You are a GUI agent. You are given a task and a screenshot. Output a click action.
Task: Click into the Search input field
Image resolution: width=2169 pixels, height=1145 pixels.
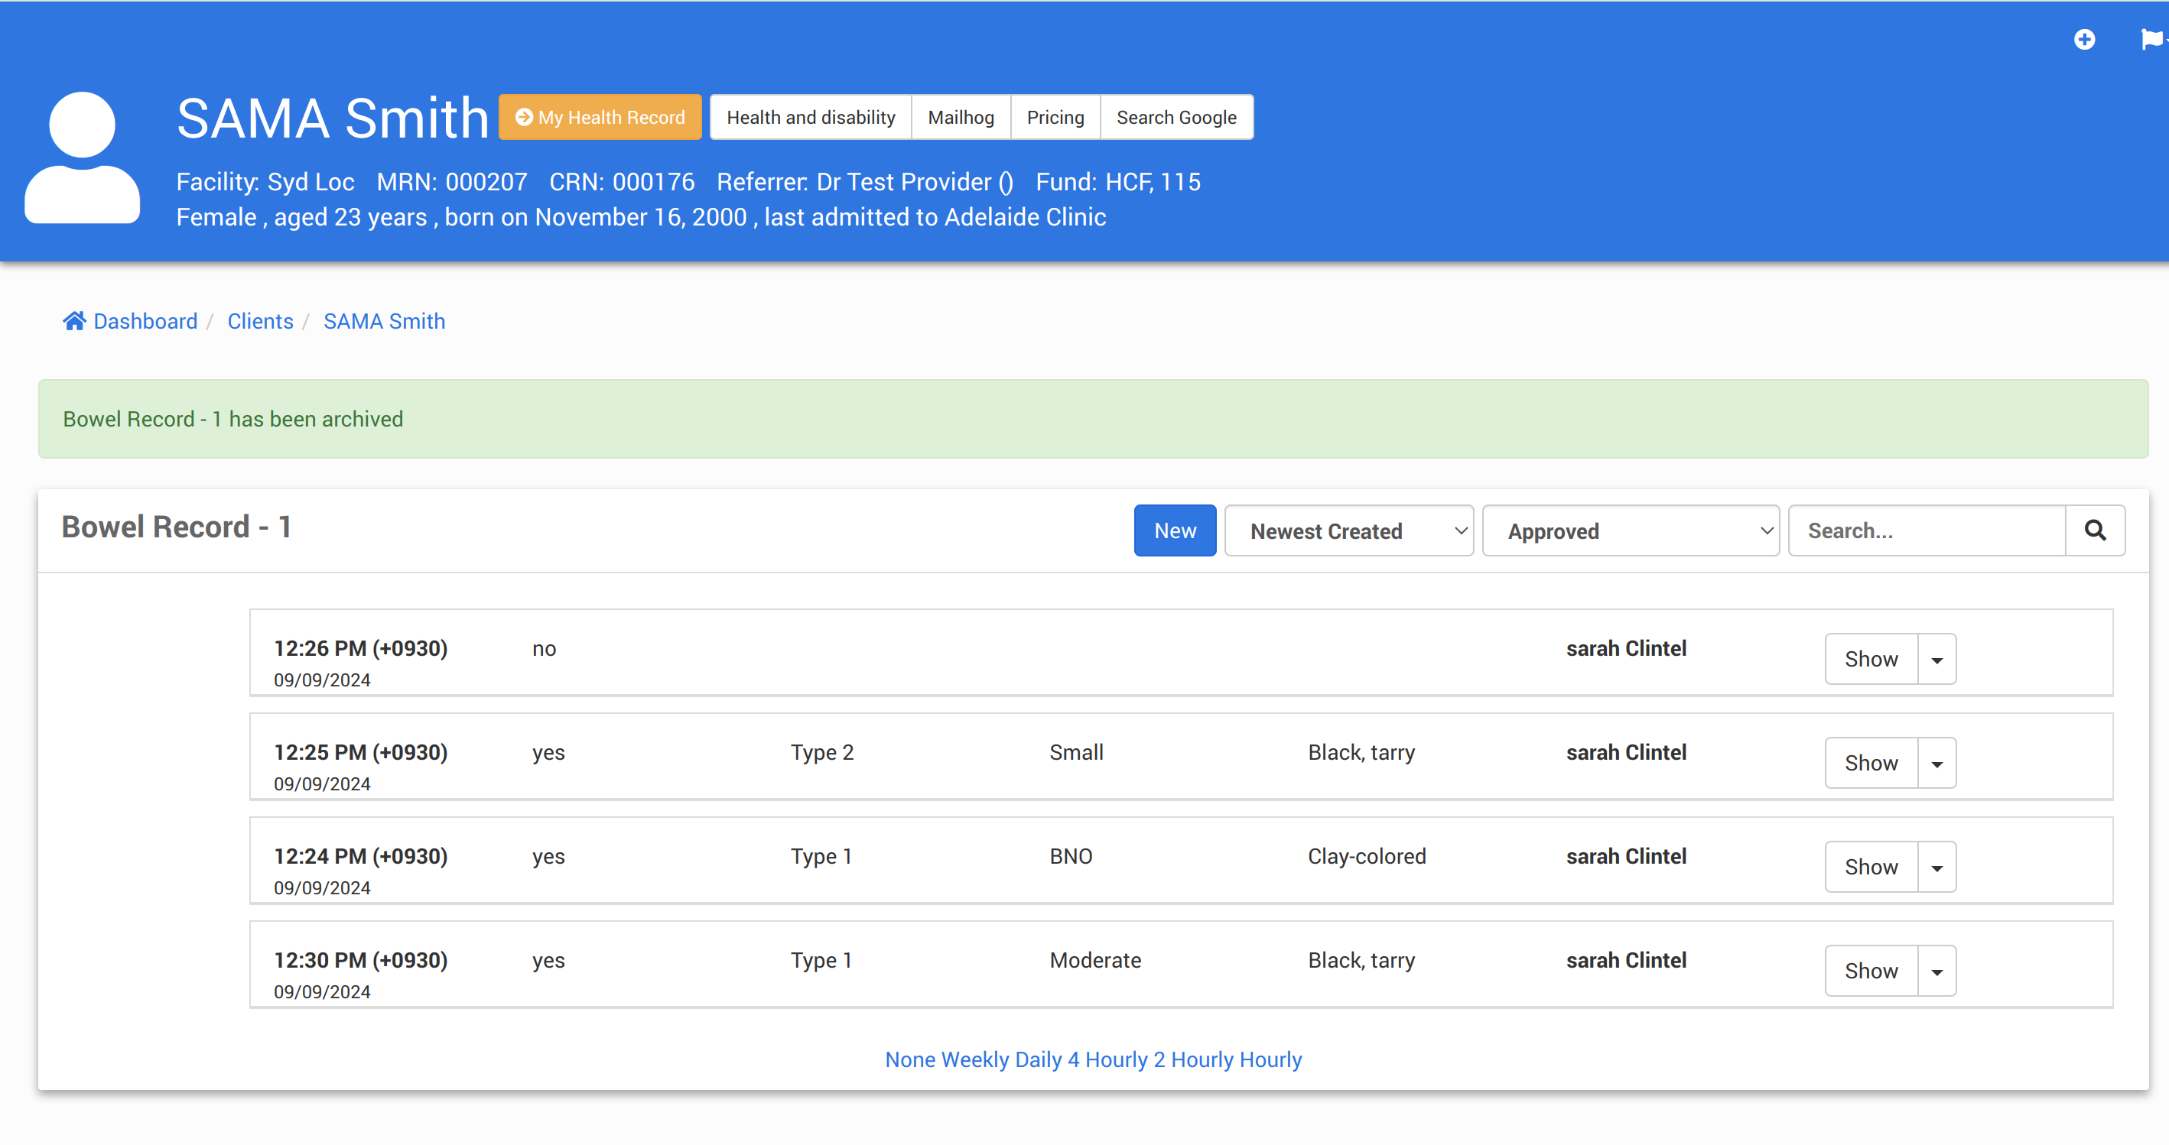[1927, 531]
